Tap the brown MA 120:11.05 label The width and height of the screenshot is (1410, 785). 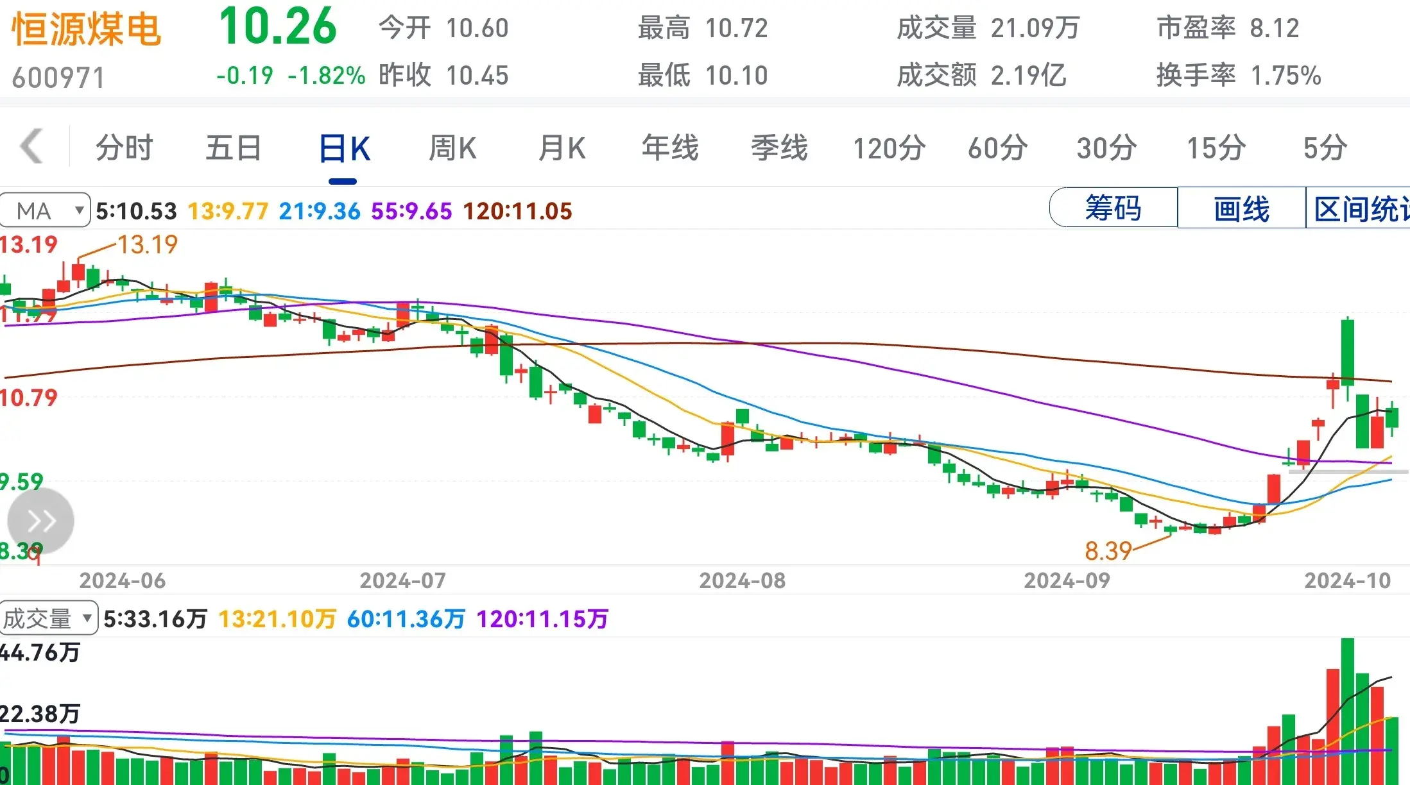click(517, 211)
